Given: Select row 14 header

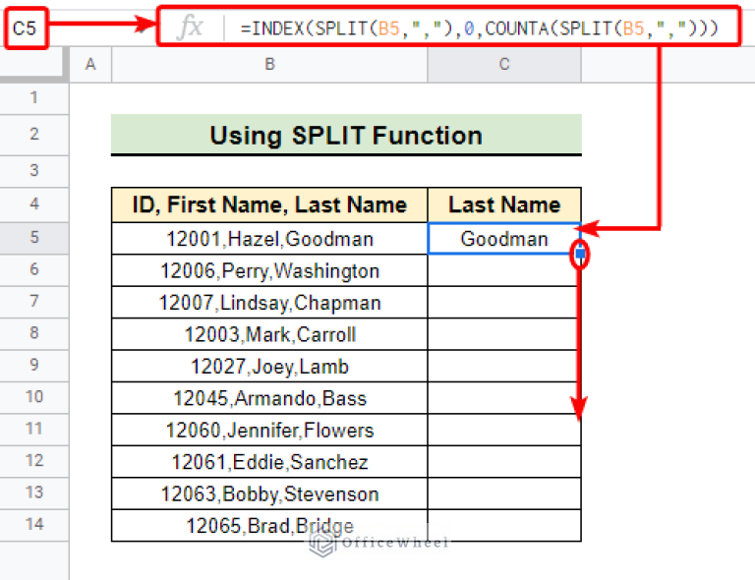Looking at the screenshot, I should (34, 524).
